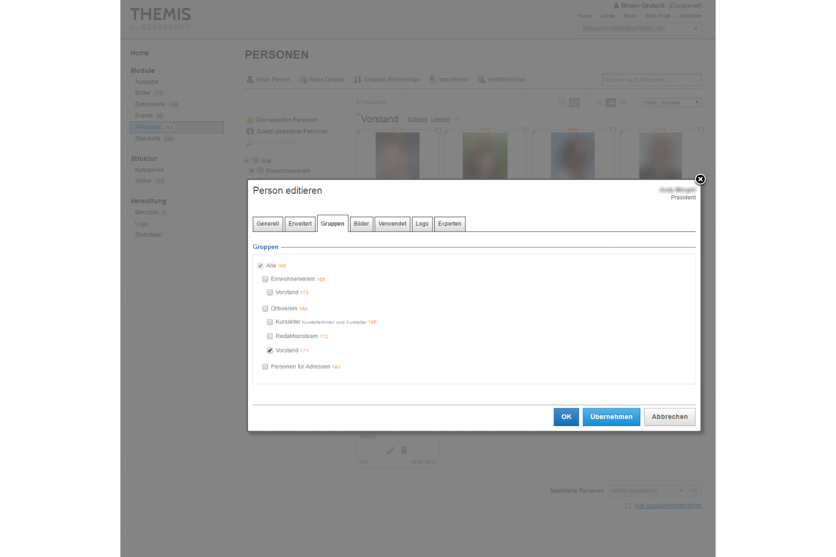Screen dimensions: 836x557
Task: Switch to grid view icon
Action: click(574, 102)
